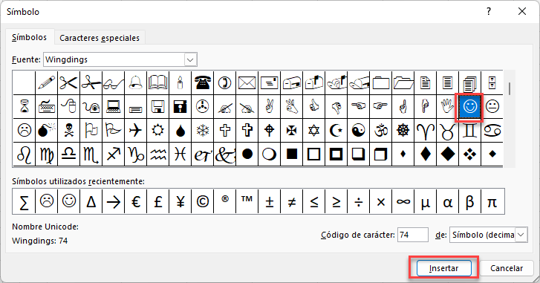Image resolution: width=540 pixels, height=283 pixels.
Task: Open the Caracteres especiales tab
Action: pos(100,38)
